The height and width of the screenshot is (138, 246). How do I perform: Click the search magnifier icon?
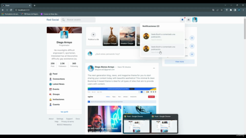63,20
